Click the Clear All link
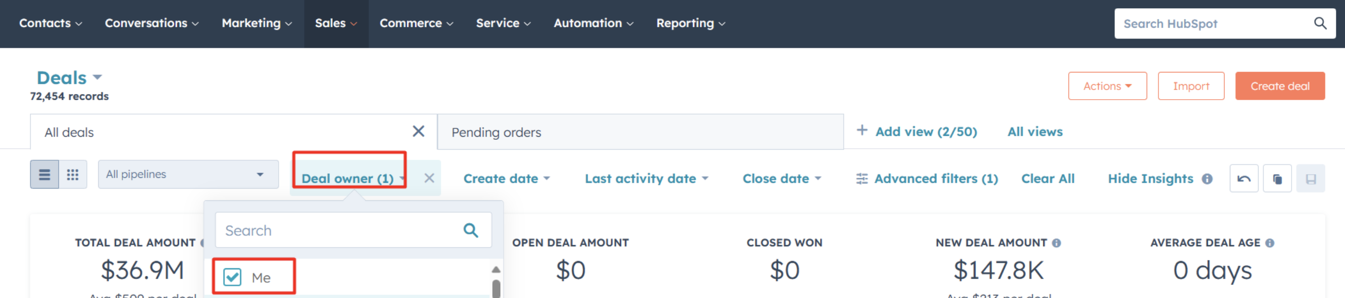Screen dimensions: 1345x298 [x=1047, y=178]
